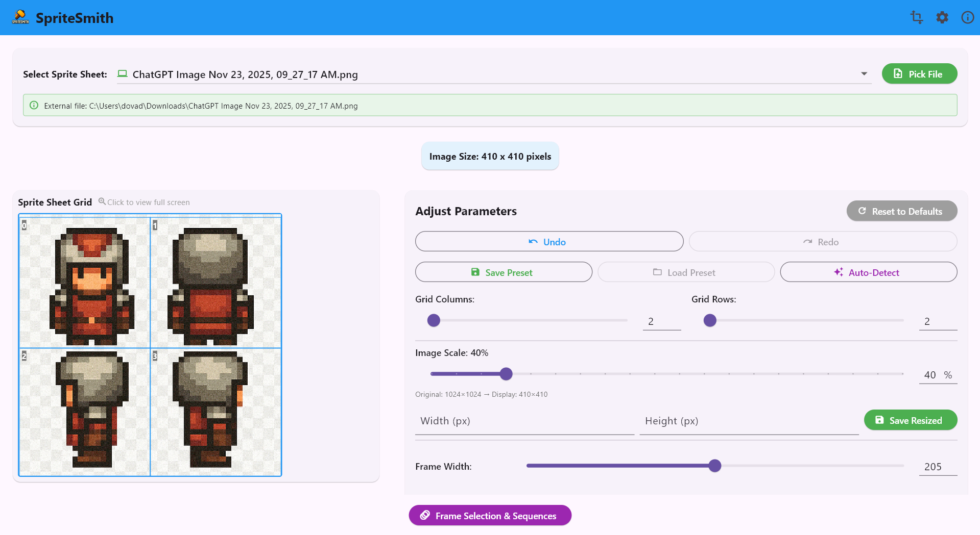Click the SpriteSmith logo icon
The image size is (980, 535).
coord(20,17)
